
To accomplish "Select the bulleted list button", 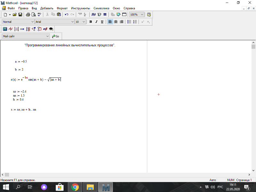I will click(x=129, y=22).
